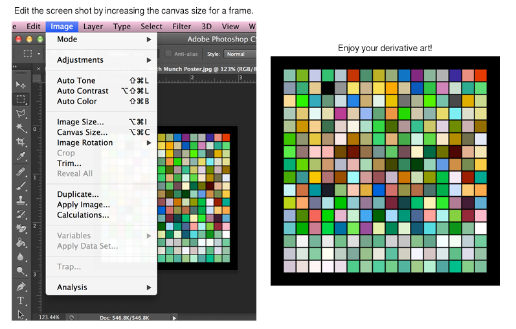Click the Duplicate menu command
The image size is (516, 329).
pos(78,194)
